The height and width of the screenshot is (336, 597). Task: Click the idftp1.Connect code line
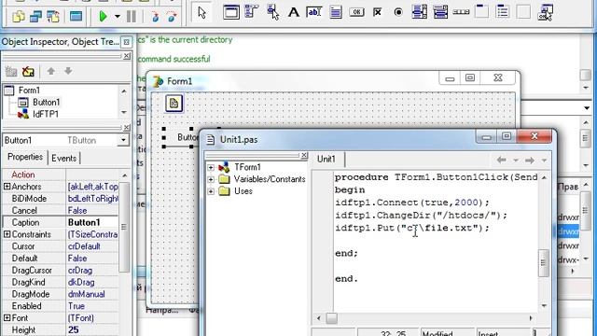[x=412, y=203]
